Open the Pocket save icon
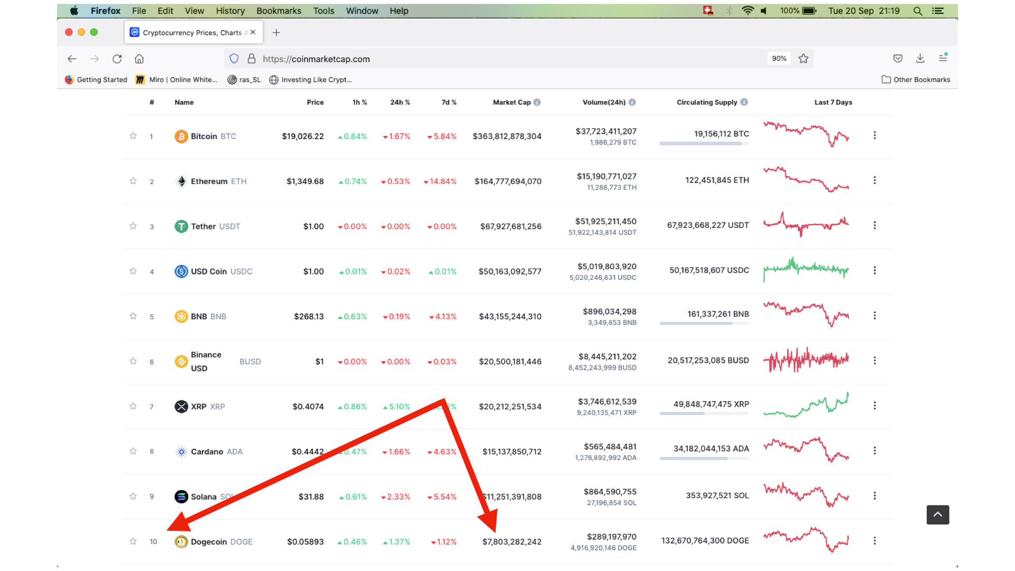The width and height of the screenshot is (1015, 571). 898,58
